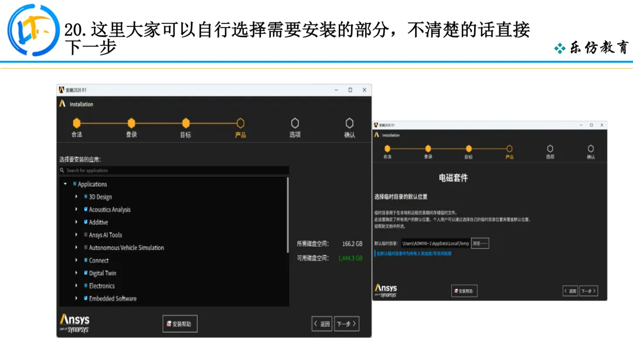Expand the 3D Design node
Viewport: 633px width, 356px height.
coord(76,196)
